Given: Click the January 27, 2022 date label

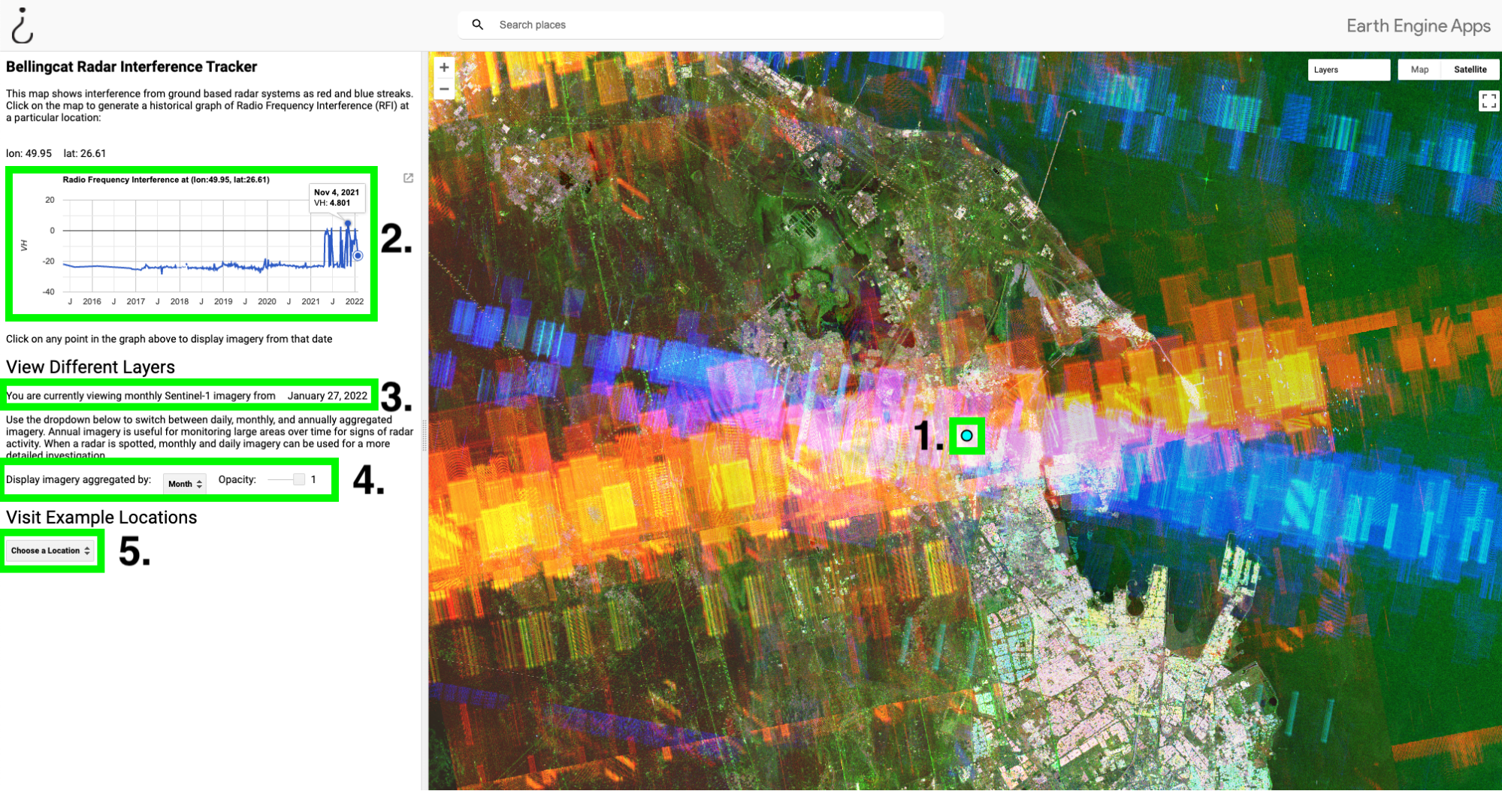Looking at the screenshot, I should click(327, 396).
